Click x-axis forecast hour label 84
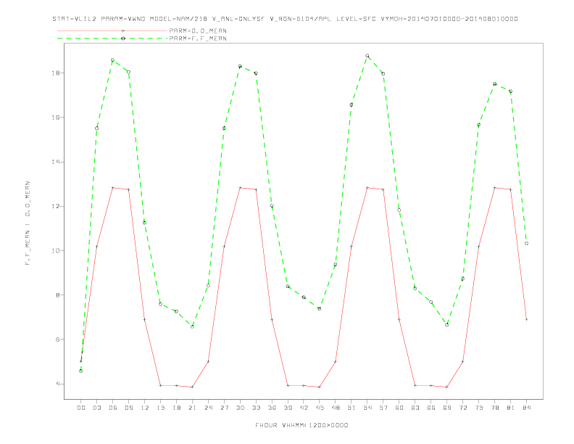 coord(527,408)
